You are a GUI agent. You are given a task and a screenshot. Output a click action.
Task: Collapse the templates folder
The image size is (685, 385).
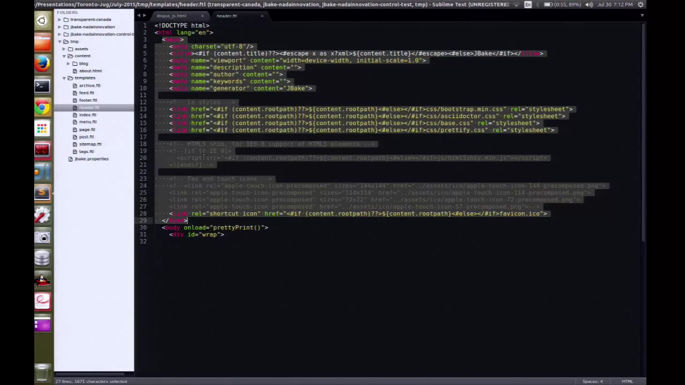pos(64,78)
